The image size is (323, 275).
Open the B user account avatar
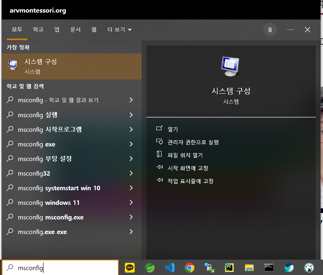[x=270, y=30]
